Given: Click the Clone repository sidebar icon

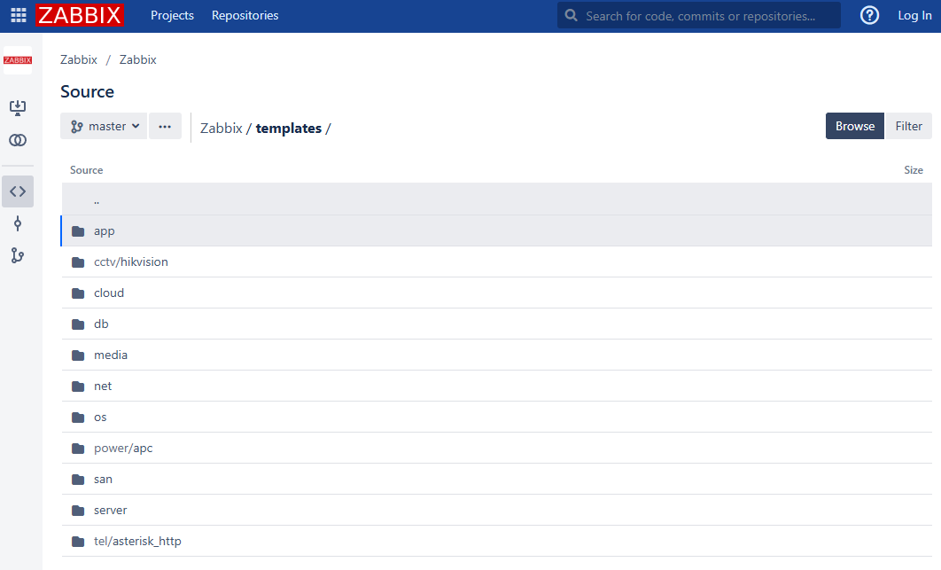Looking at the screenshot, I should pyautogui.click(x=18, y=108).
